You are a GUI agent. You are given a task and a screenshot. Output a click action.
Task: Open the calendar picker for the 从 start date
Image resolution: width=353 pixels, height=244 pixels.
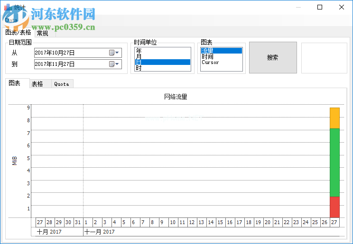[x=114, y=53]
